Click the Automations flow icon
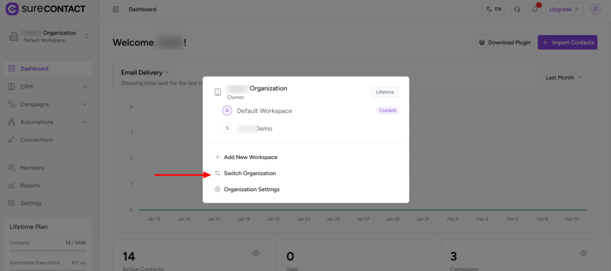The image size is (611, 271). [x=11, y=122]
